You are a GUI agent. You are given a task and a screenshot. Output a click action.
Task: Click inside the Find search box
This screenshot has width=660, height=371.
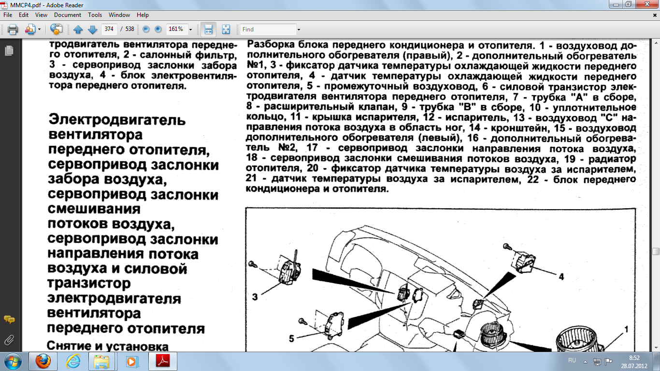[x=268, y=29]
